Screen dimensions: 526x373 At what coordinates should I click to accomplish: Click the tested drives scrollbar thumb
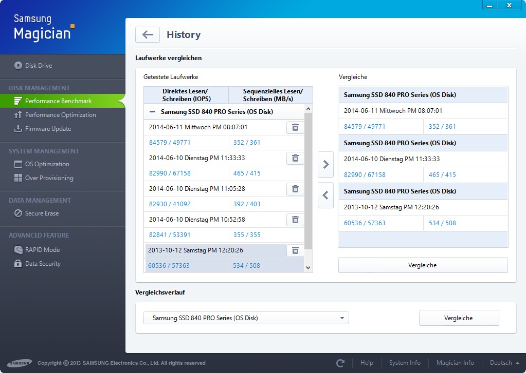[x=309, y=181]
